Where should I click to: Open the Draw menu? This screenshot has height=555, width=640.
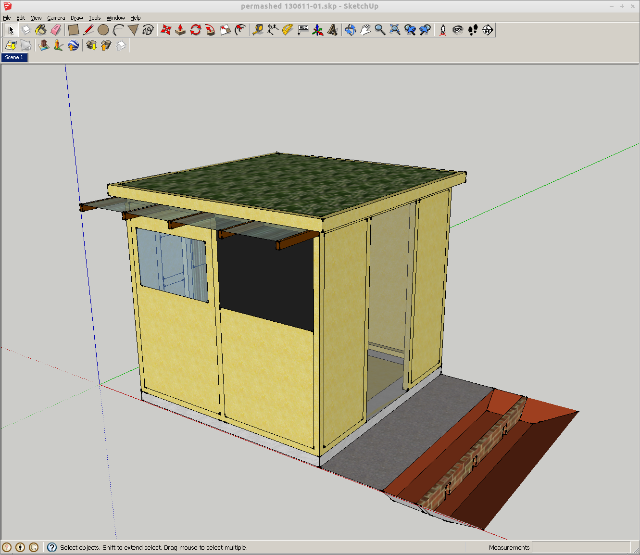[76, 18]
